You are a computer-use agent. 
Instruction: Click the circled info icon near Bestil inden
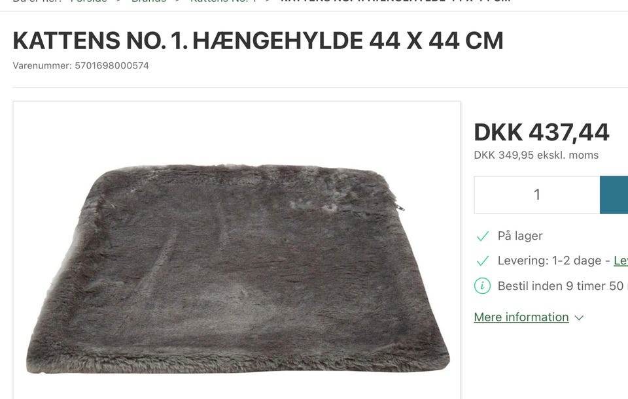482,286
